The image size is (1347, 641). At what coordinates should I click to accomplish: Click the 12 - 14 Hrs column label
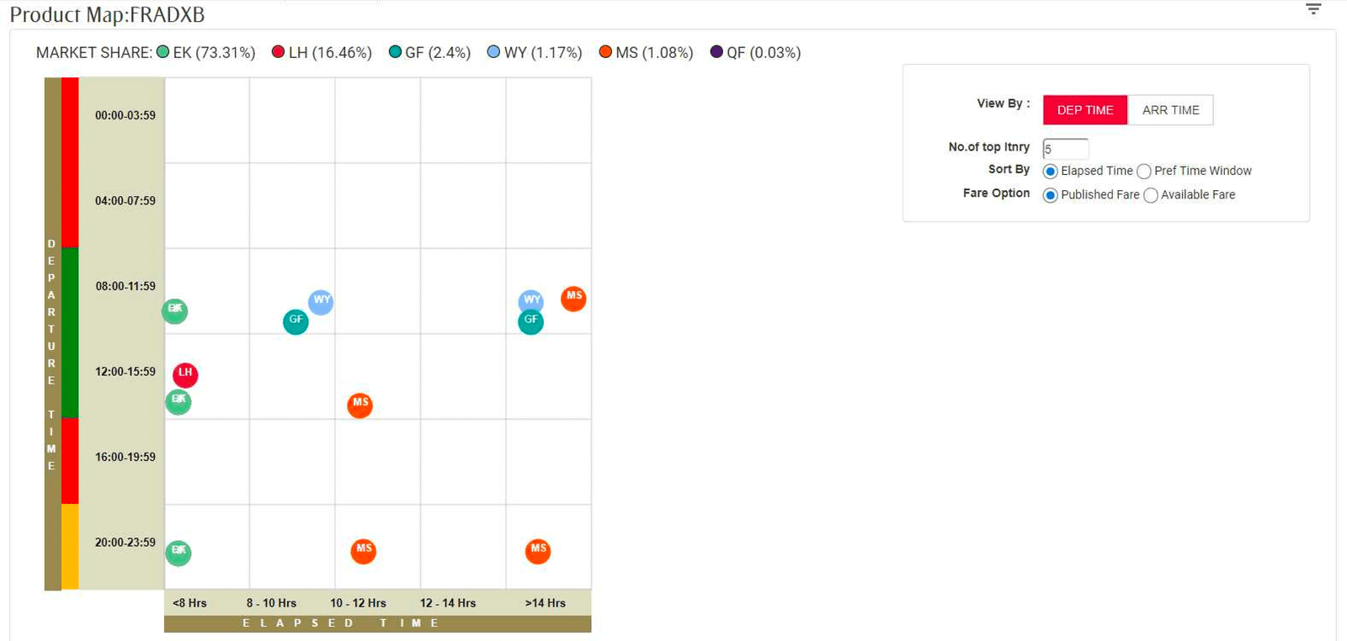click(448, 603)
